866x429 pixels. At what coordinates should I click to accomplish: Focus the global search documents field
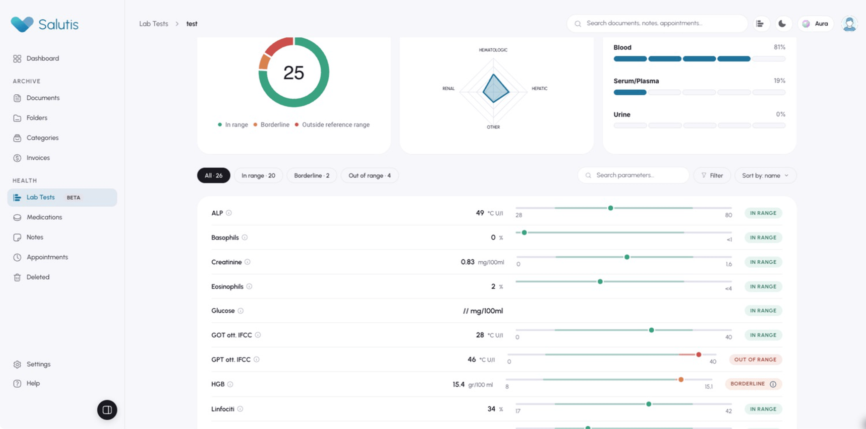pyautogui.click(x=657, y=24)
